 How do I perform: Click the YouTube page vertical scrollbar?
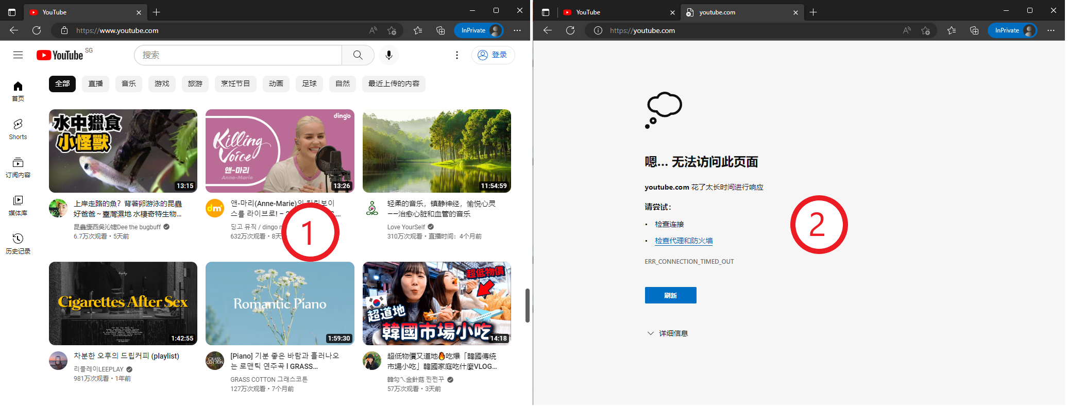527,305
